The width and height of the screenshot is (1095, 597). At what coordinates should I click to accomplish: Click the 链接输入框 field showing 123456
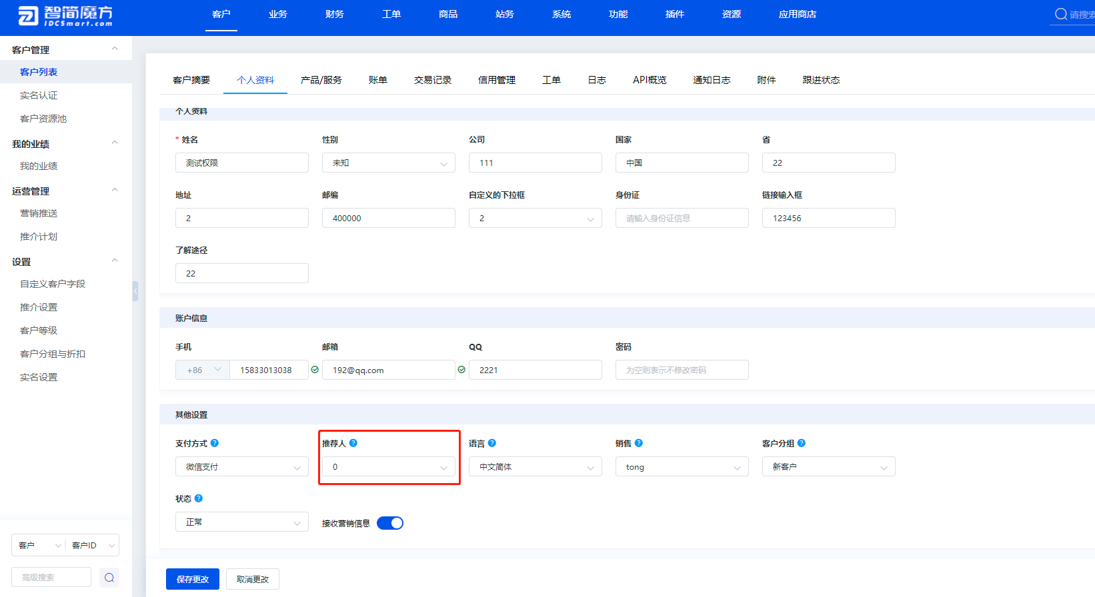point(829,218)
